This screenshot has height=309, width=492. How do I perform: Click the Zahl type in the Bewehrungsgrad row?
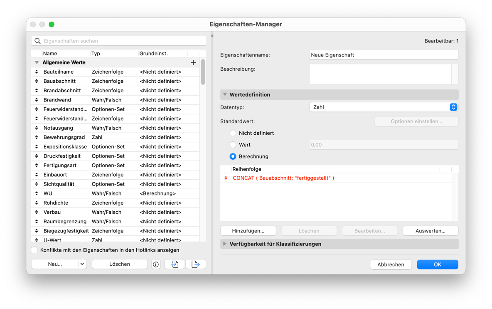[x=97, y=138]
